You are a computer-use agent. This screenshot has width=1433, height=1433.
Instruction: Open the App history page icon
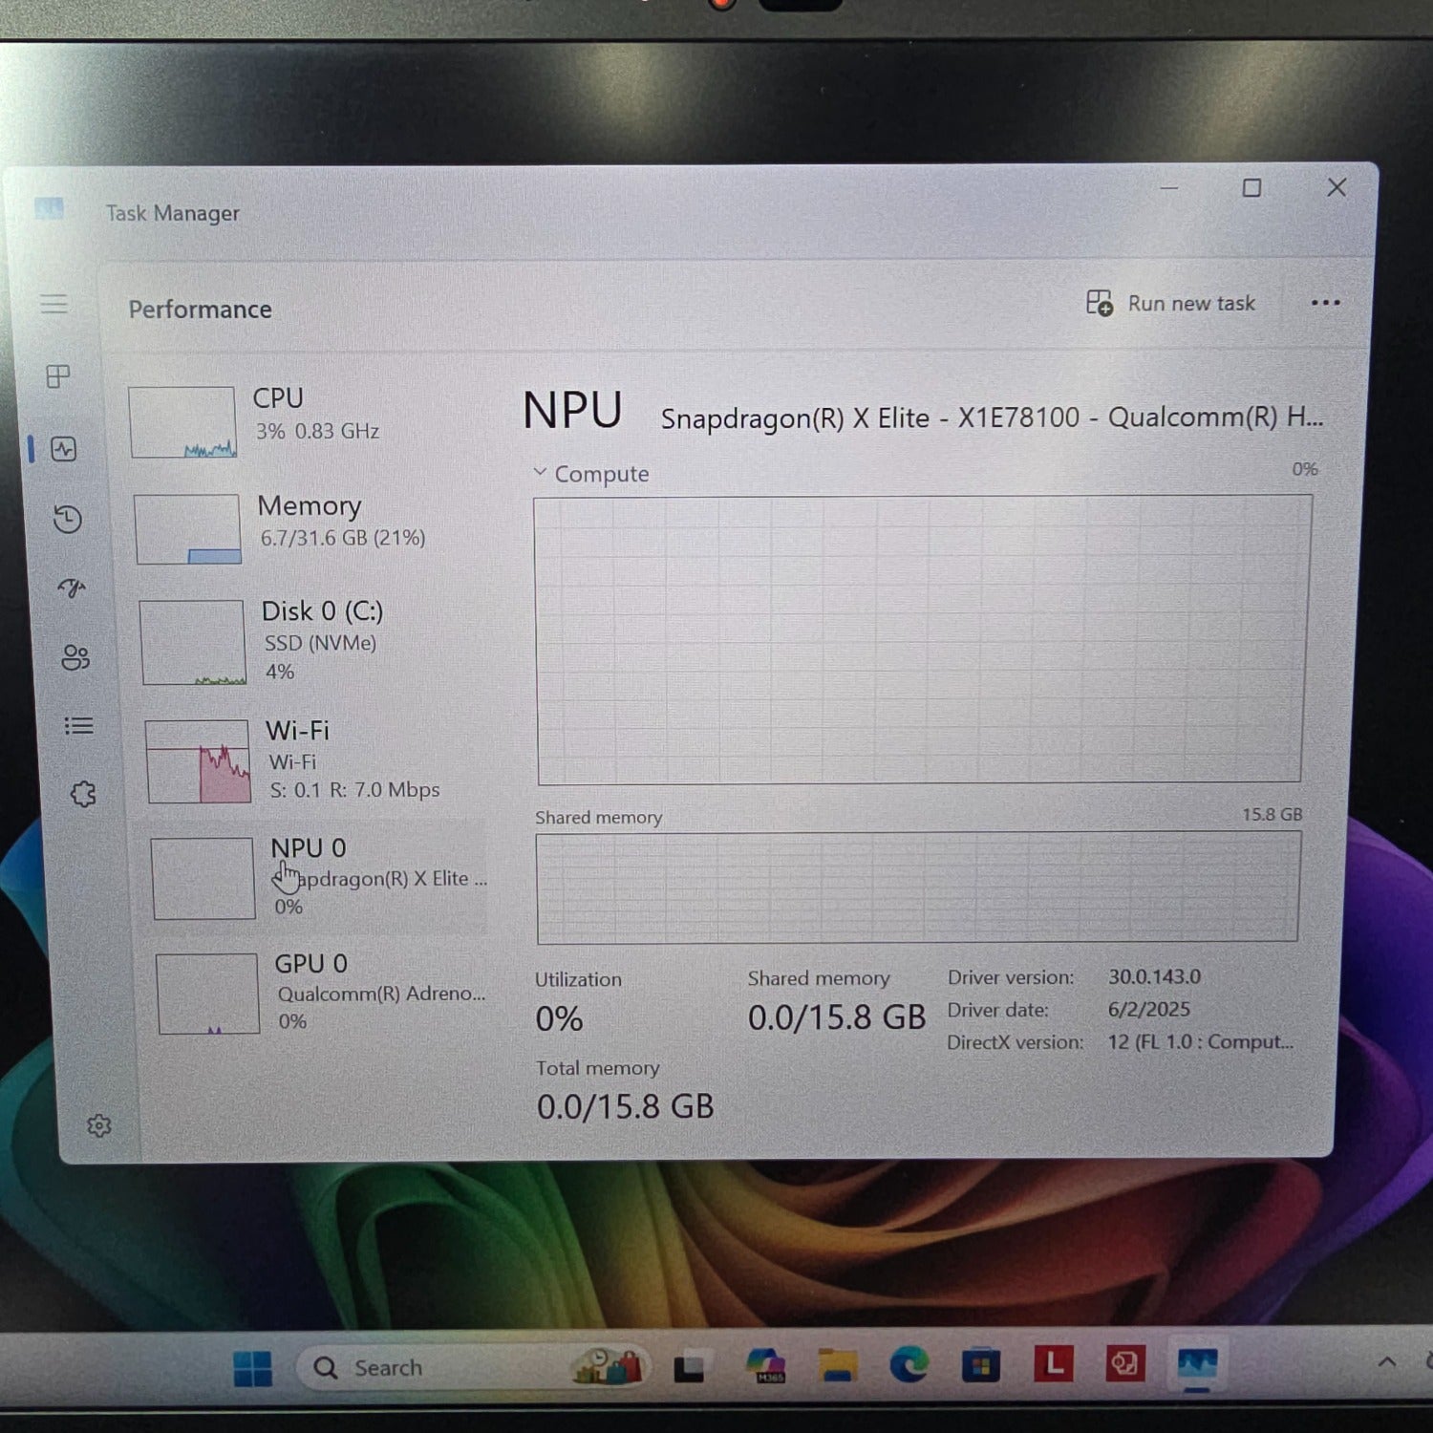tap(67, 519)
